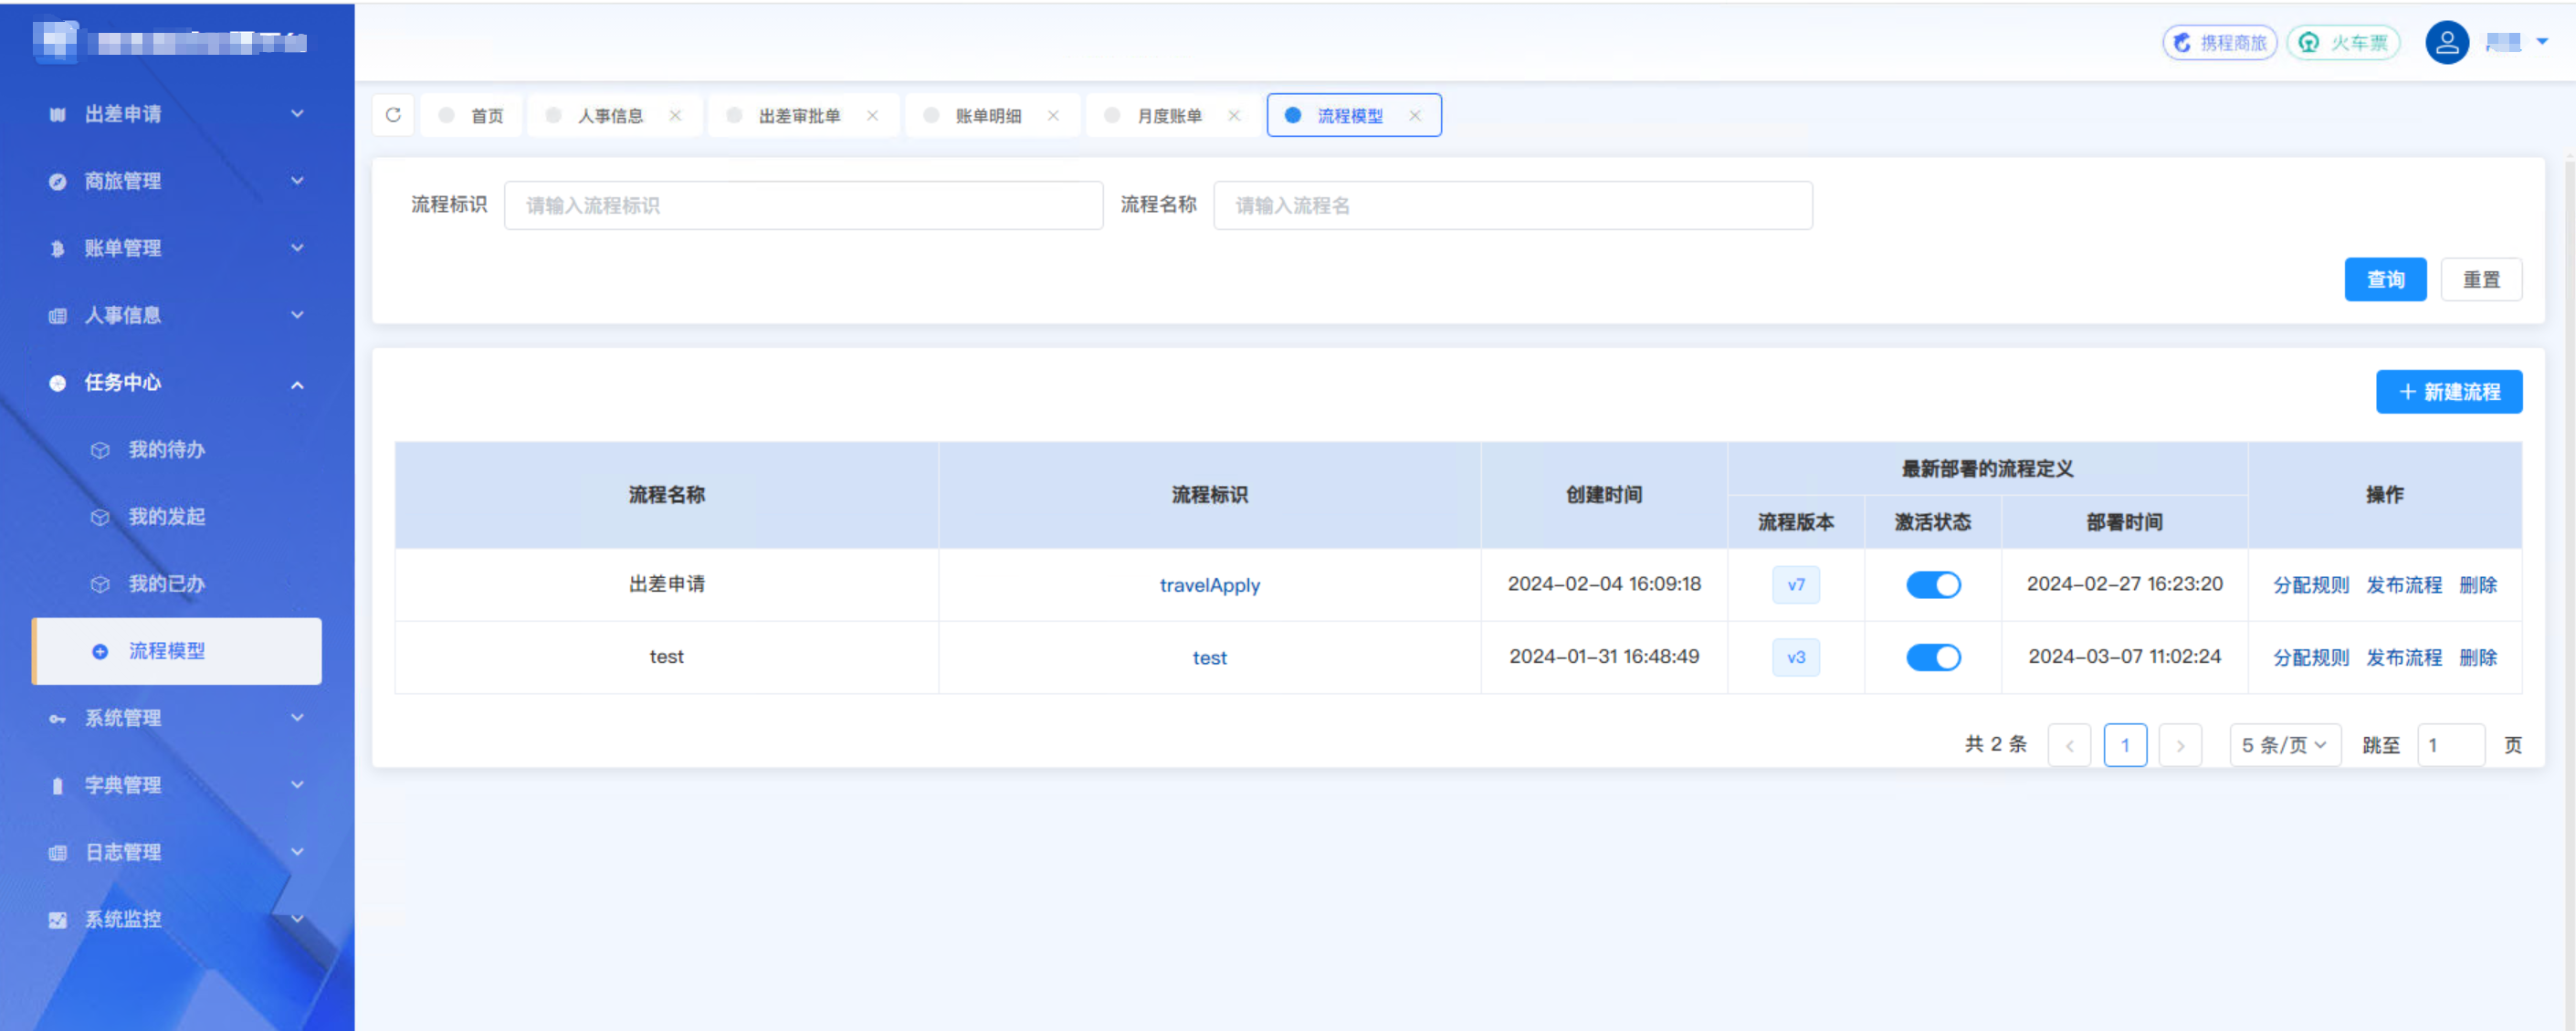Toggle activation switch for 出差申请 row

[1933, 585]
